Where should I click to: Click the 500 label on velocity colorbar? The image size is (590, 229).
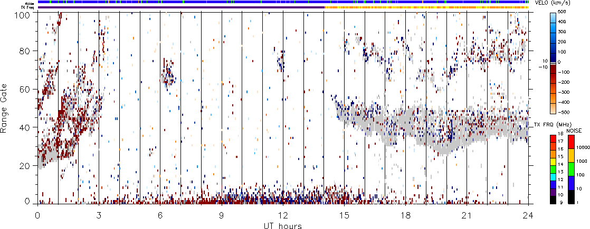(x=576, y=11)
